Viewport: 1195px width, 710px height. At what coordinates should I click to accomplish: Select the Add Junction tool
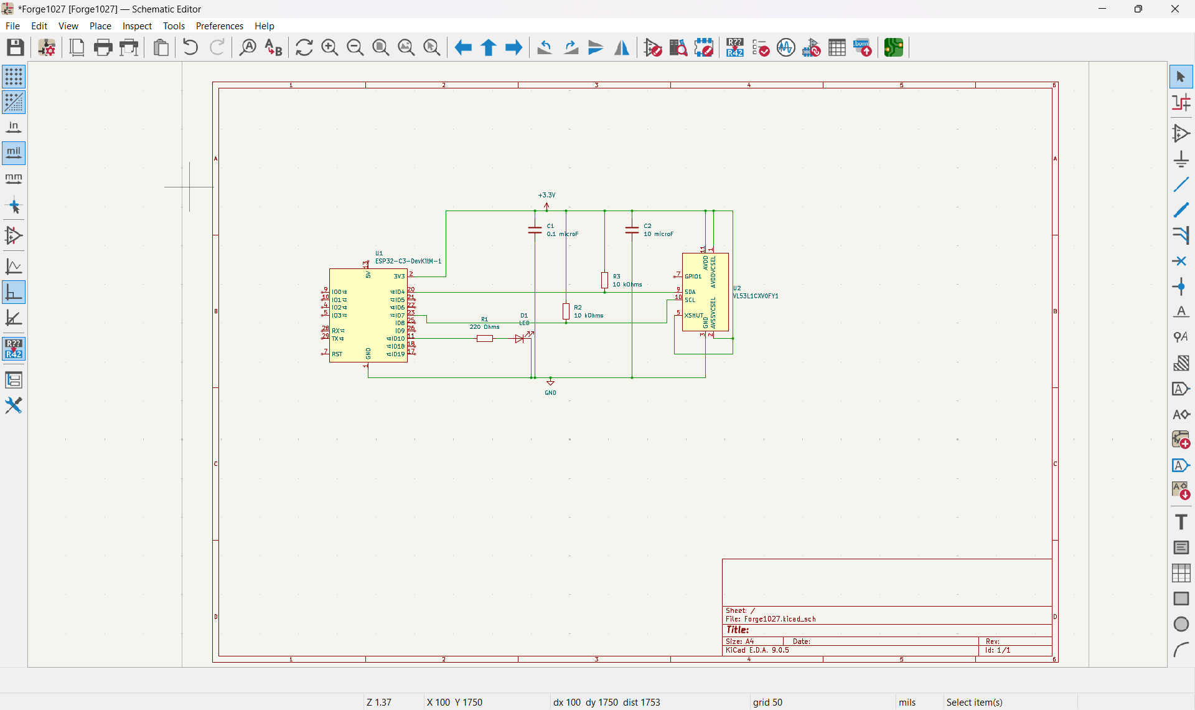click(1181, 286)
